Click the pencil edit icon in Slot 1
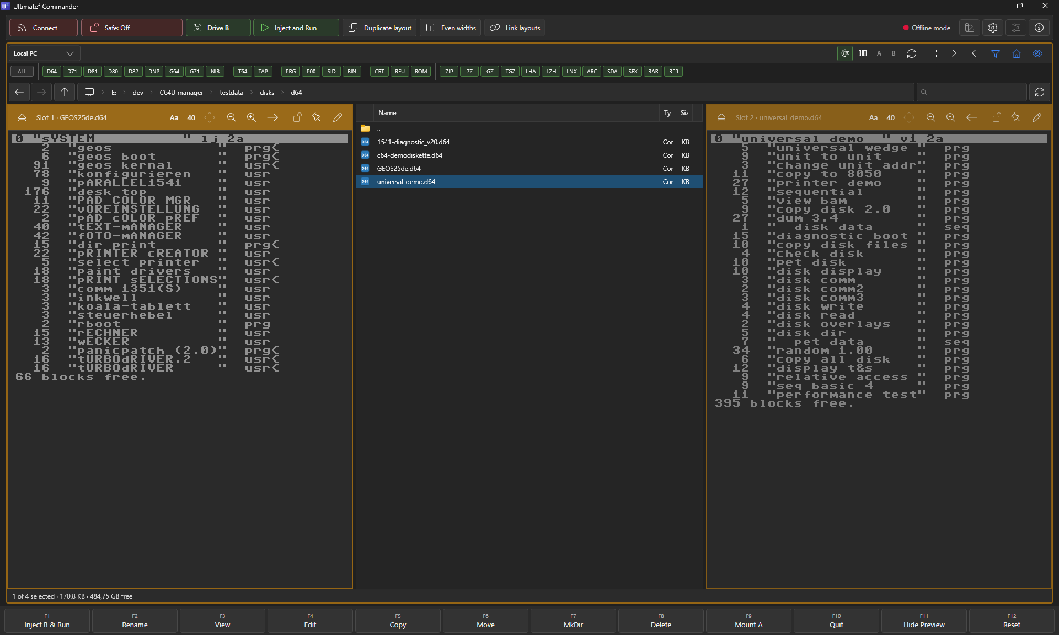Viewport: 1059px width, 635px height. (338, 117)
